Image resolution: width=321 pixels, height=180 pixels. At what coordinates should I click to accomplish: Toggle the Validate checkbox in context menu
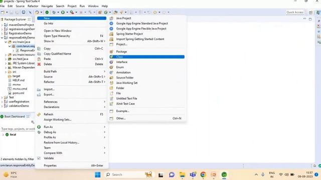click(39, 158)
